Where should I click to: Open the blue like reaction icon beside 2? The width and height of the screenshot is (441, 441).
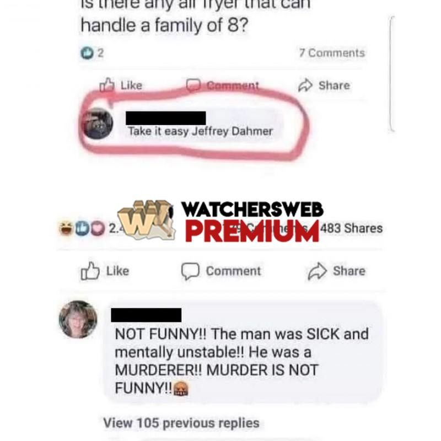point(87,53)
